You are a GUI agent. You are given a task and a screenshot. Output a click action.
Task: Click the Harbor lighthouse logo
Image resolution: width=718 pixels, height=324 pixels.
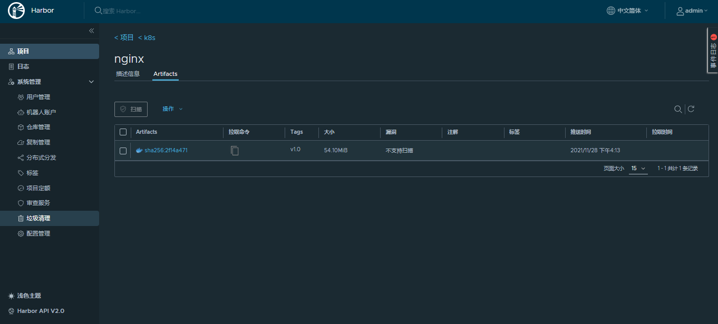pos(16,10)
